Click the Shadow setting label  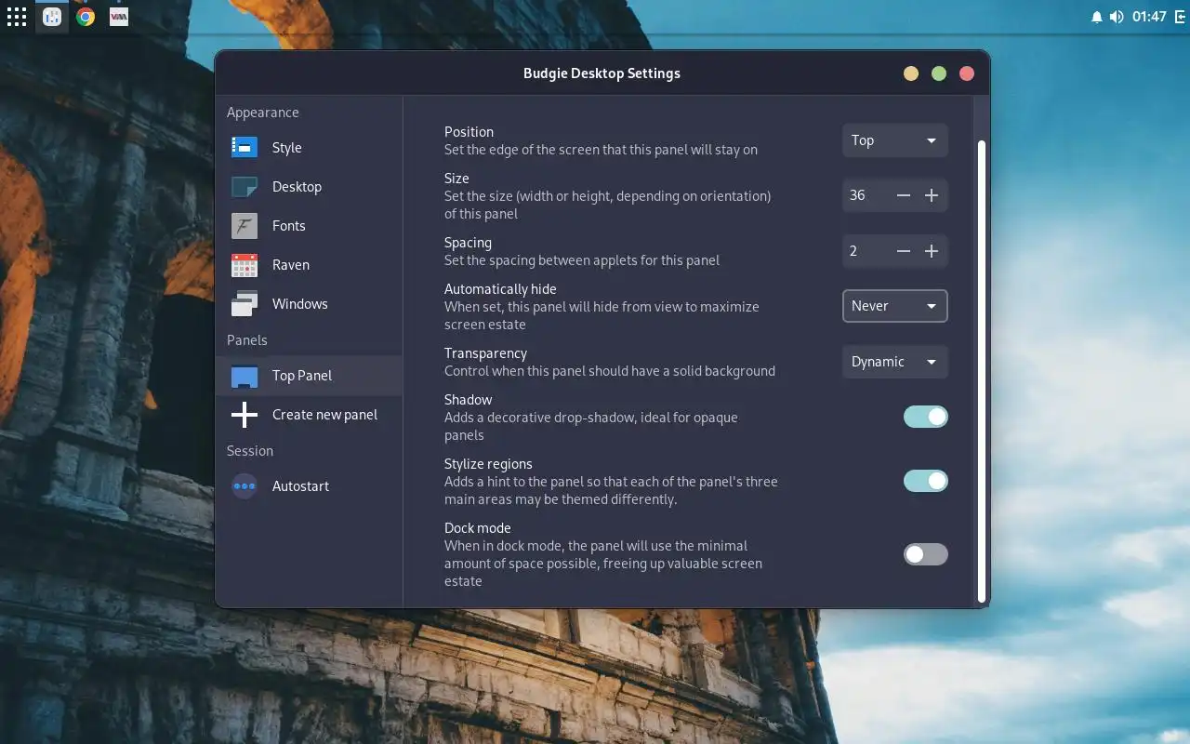pos(469,400)
